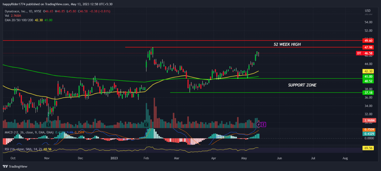Click the green 41.00 value in EMA legend
The height and width of the screenshot is (171, 381).
[x=48, y=20]
